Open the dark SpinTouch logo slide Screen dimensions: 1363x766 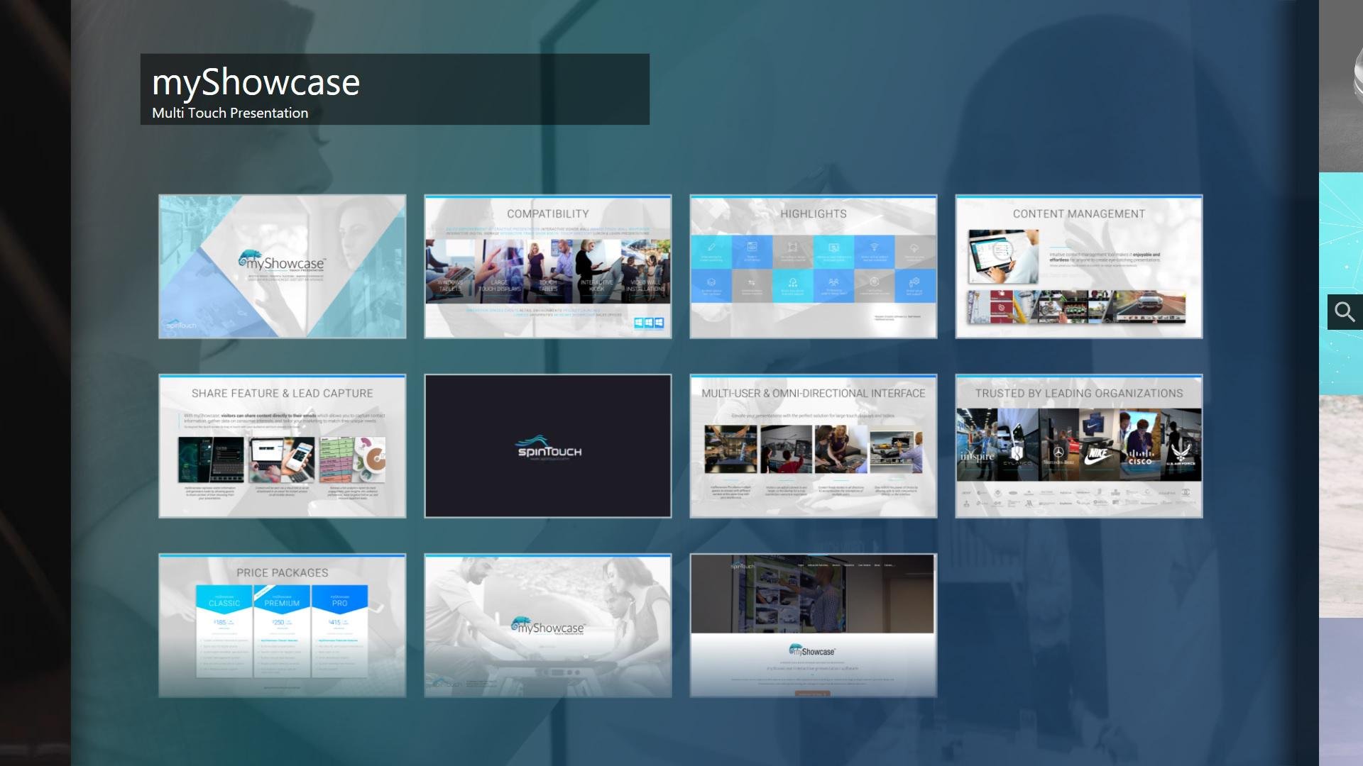[547, 445]
